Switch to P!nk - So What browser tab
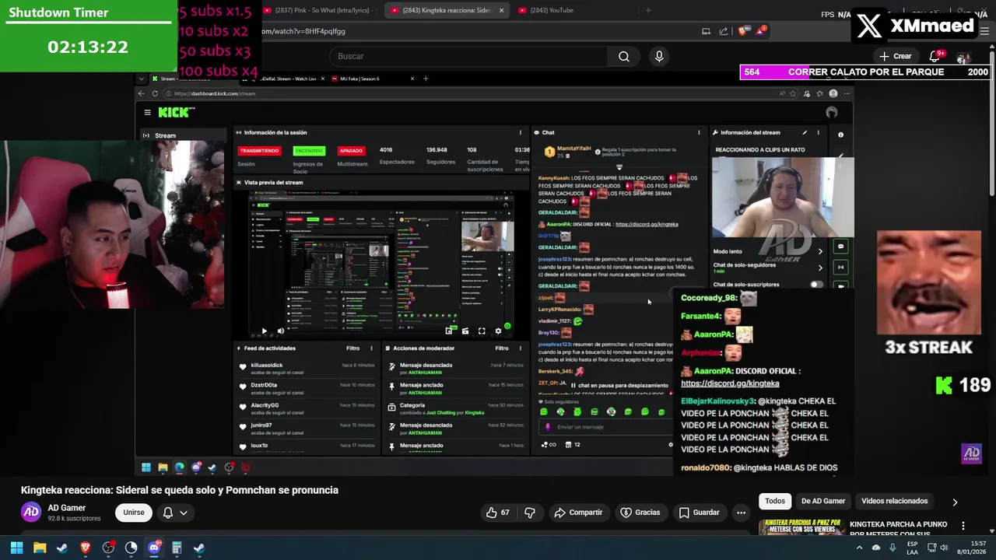Screen dimensions: 996x560 [x=321, y=10]
